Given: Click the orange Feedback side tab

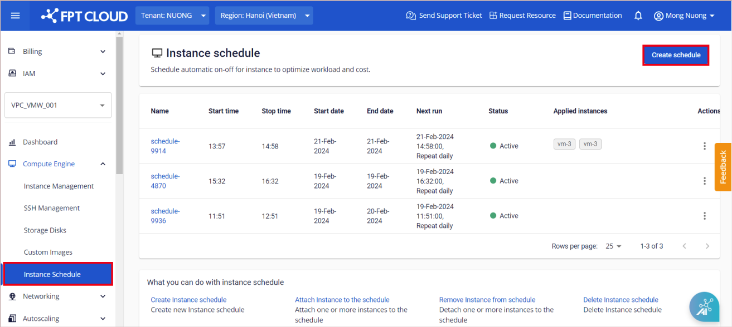Looking at the screenshot, I should pyautogui.click(x=723, y=167).
